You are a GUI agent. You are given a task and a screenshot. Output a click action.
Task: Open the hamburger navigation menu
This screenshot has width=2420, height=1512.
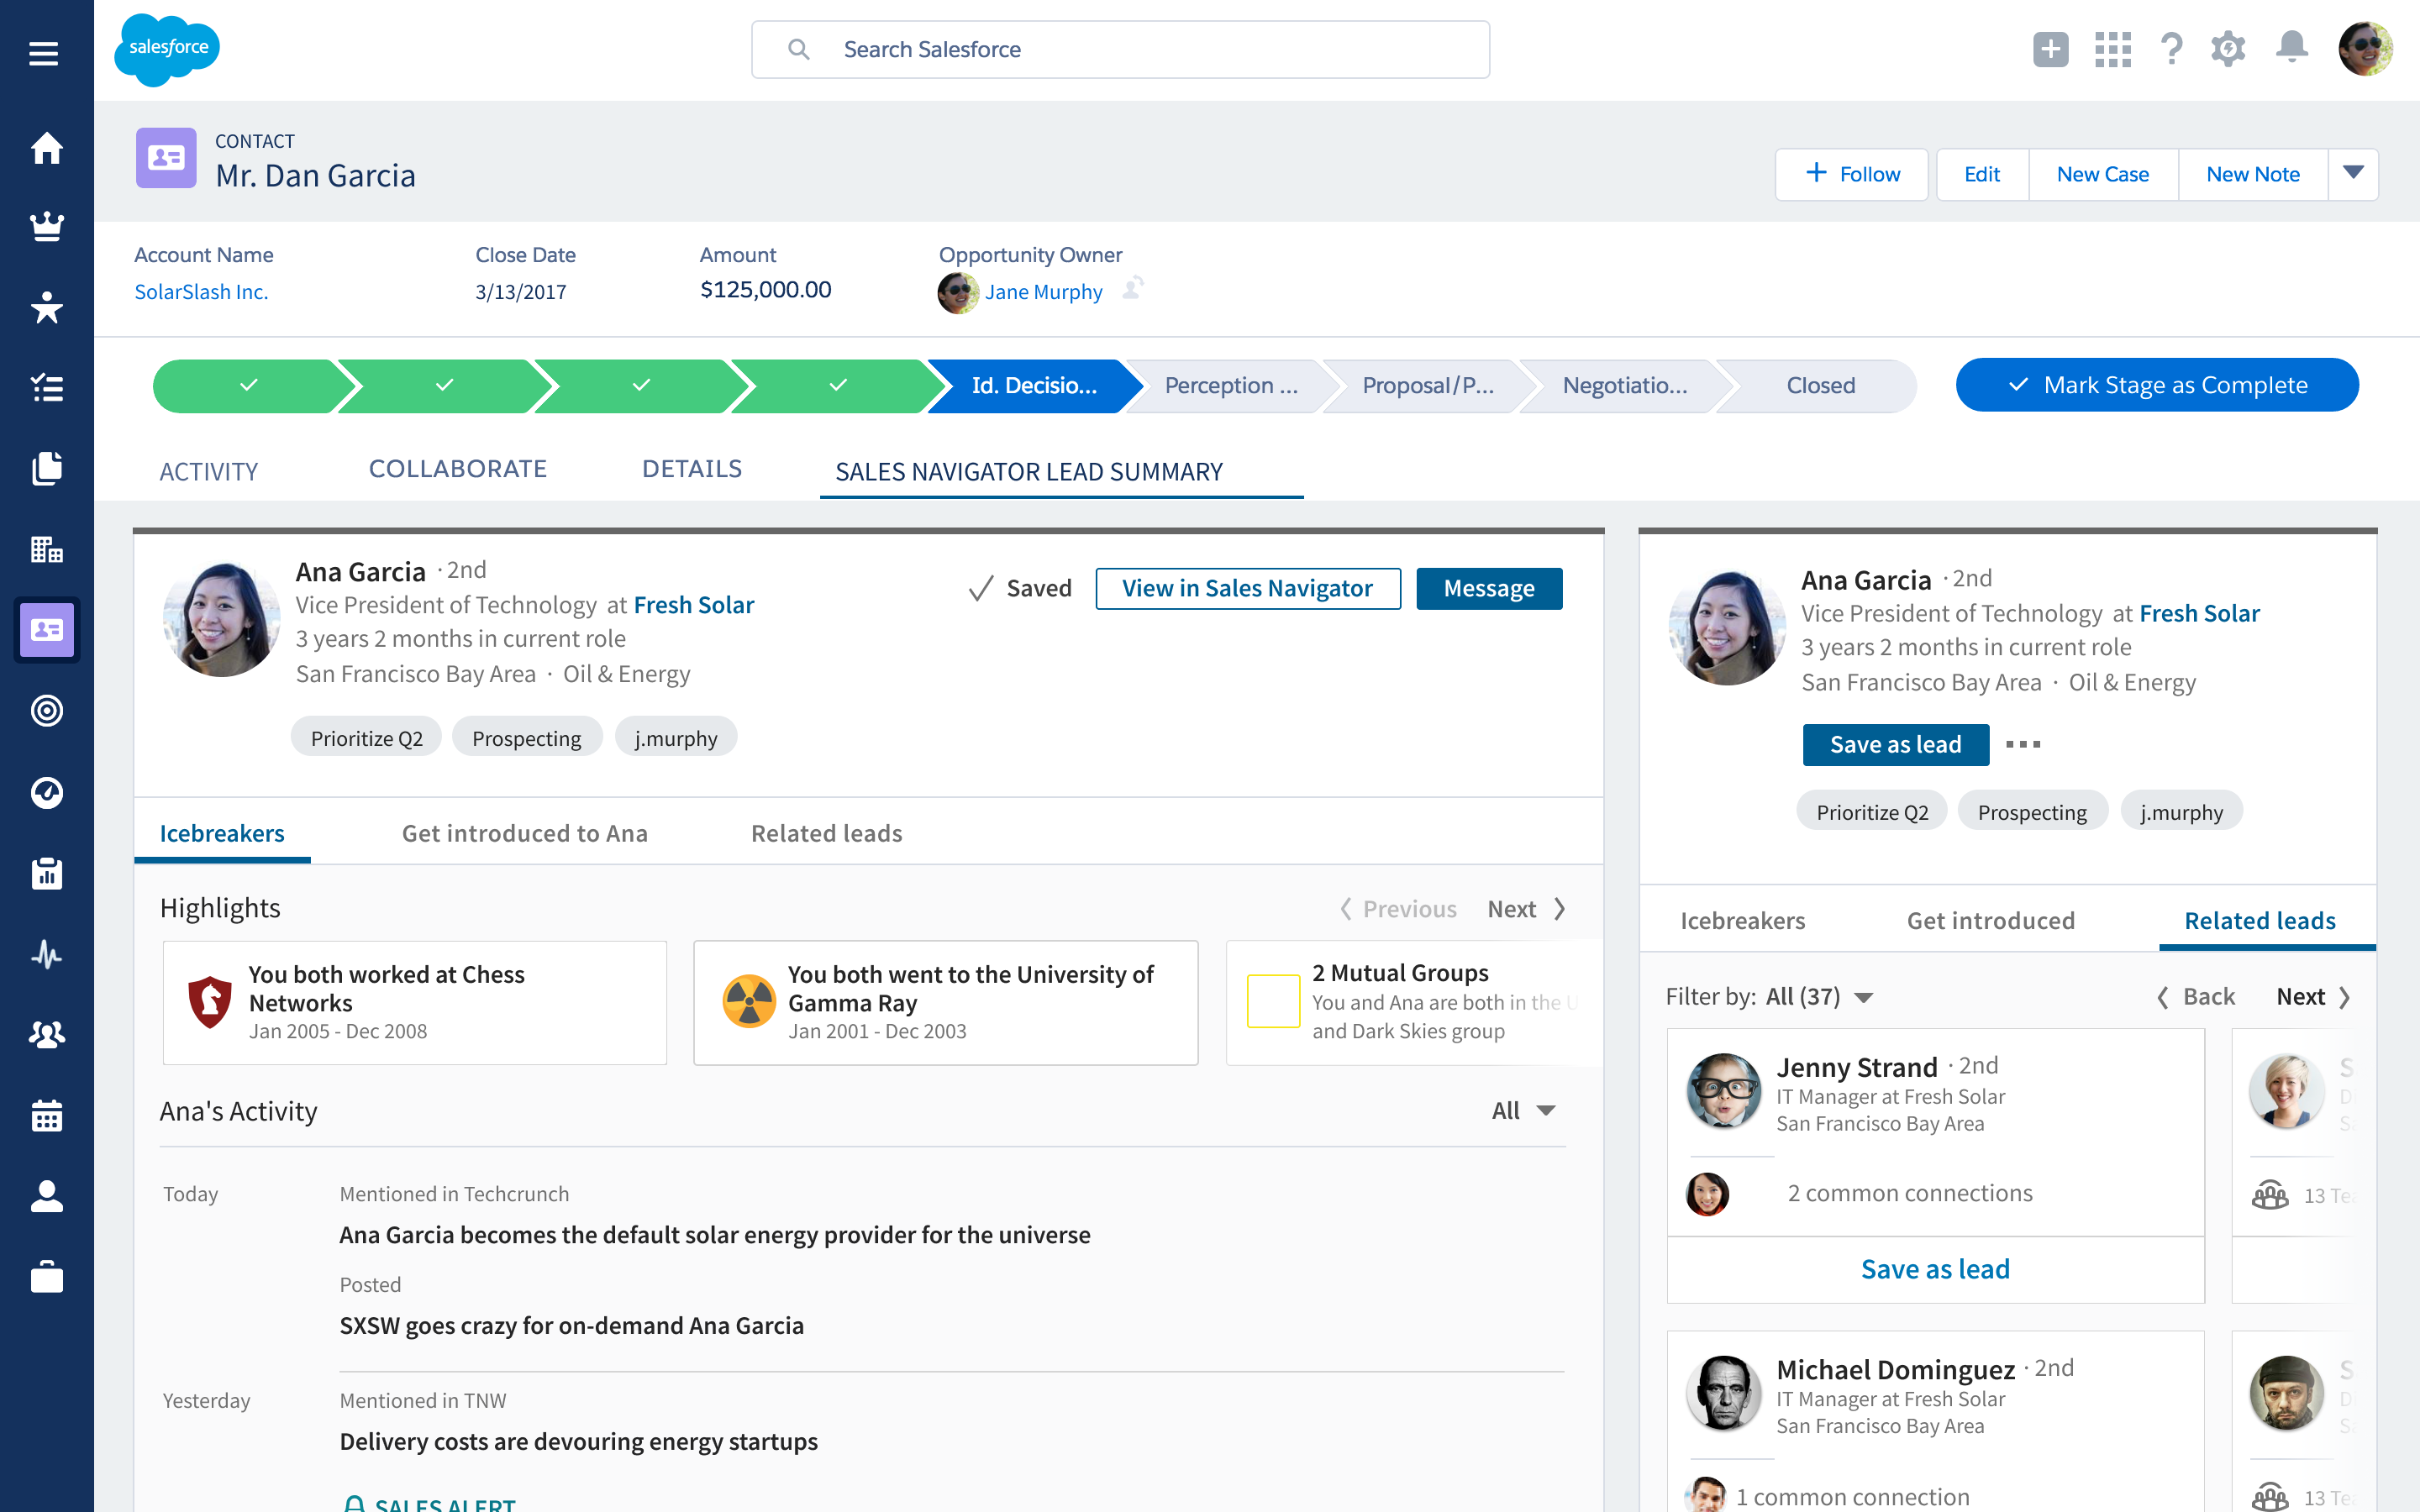point(44,53)
